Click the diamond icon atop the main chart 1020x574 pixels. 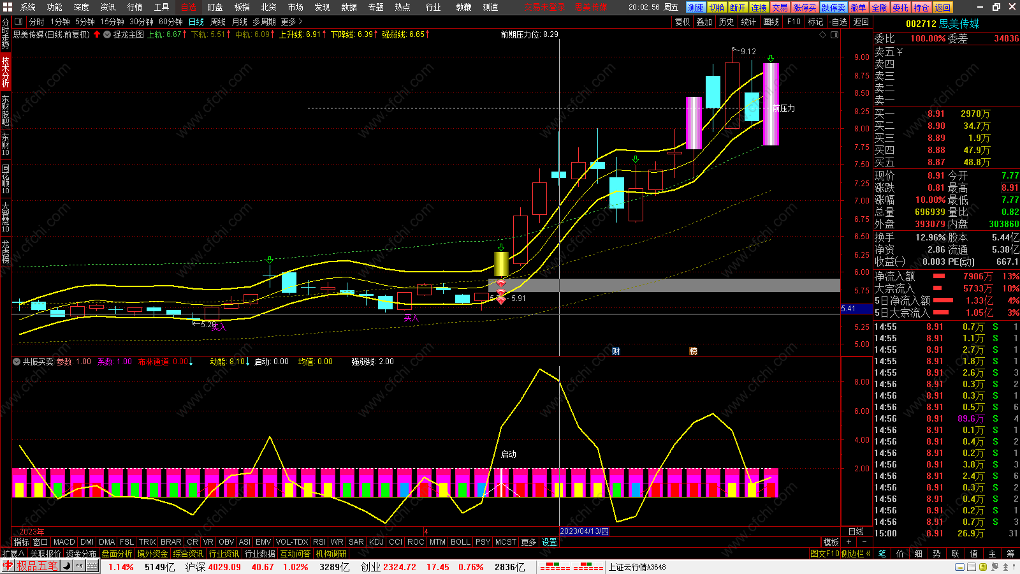(x=822, y=34)
